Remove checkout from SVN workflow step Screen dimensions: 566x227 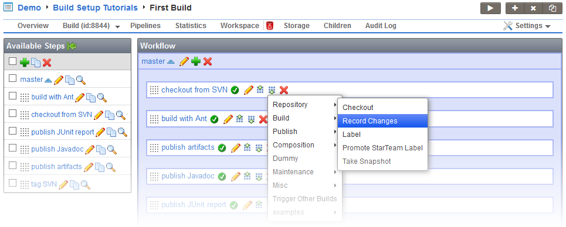point(284,90)
